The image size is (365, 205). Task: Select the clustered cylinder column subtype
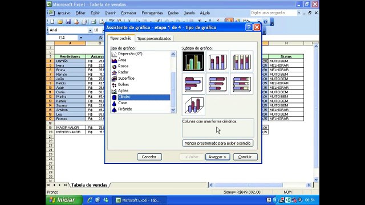(x=193, y=61)
